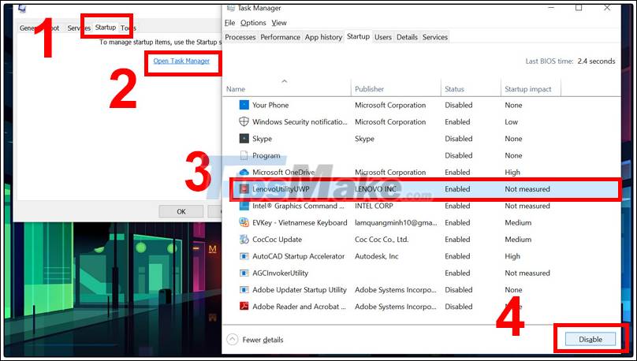
Task: Select the Program row name
Action: point(266,155)
